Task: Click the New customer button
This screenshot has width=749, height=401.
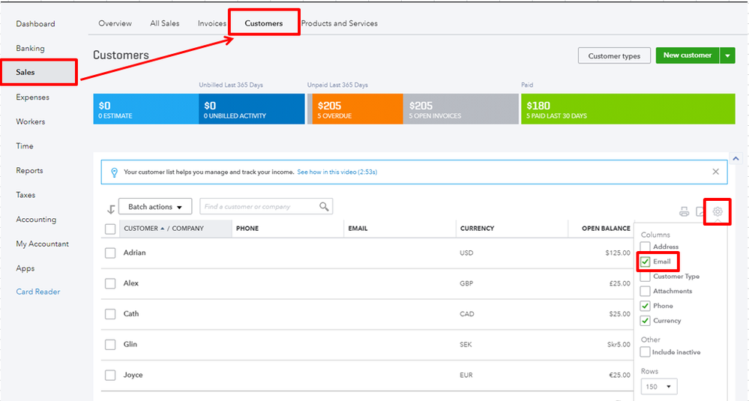Action: tap(688, 55)
